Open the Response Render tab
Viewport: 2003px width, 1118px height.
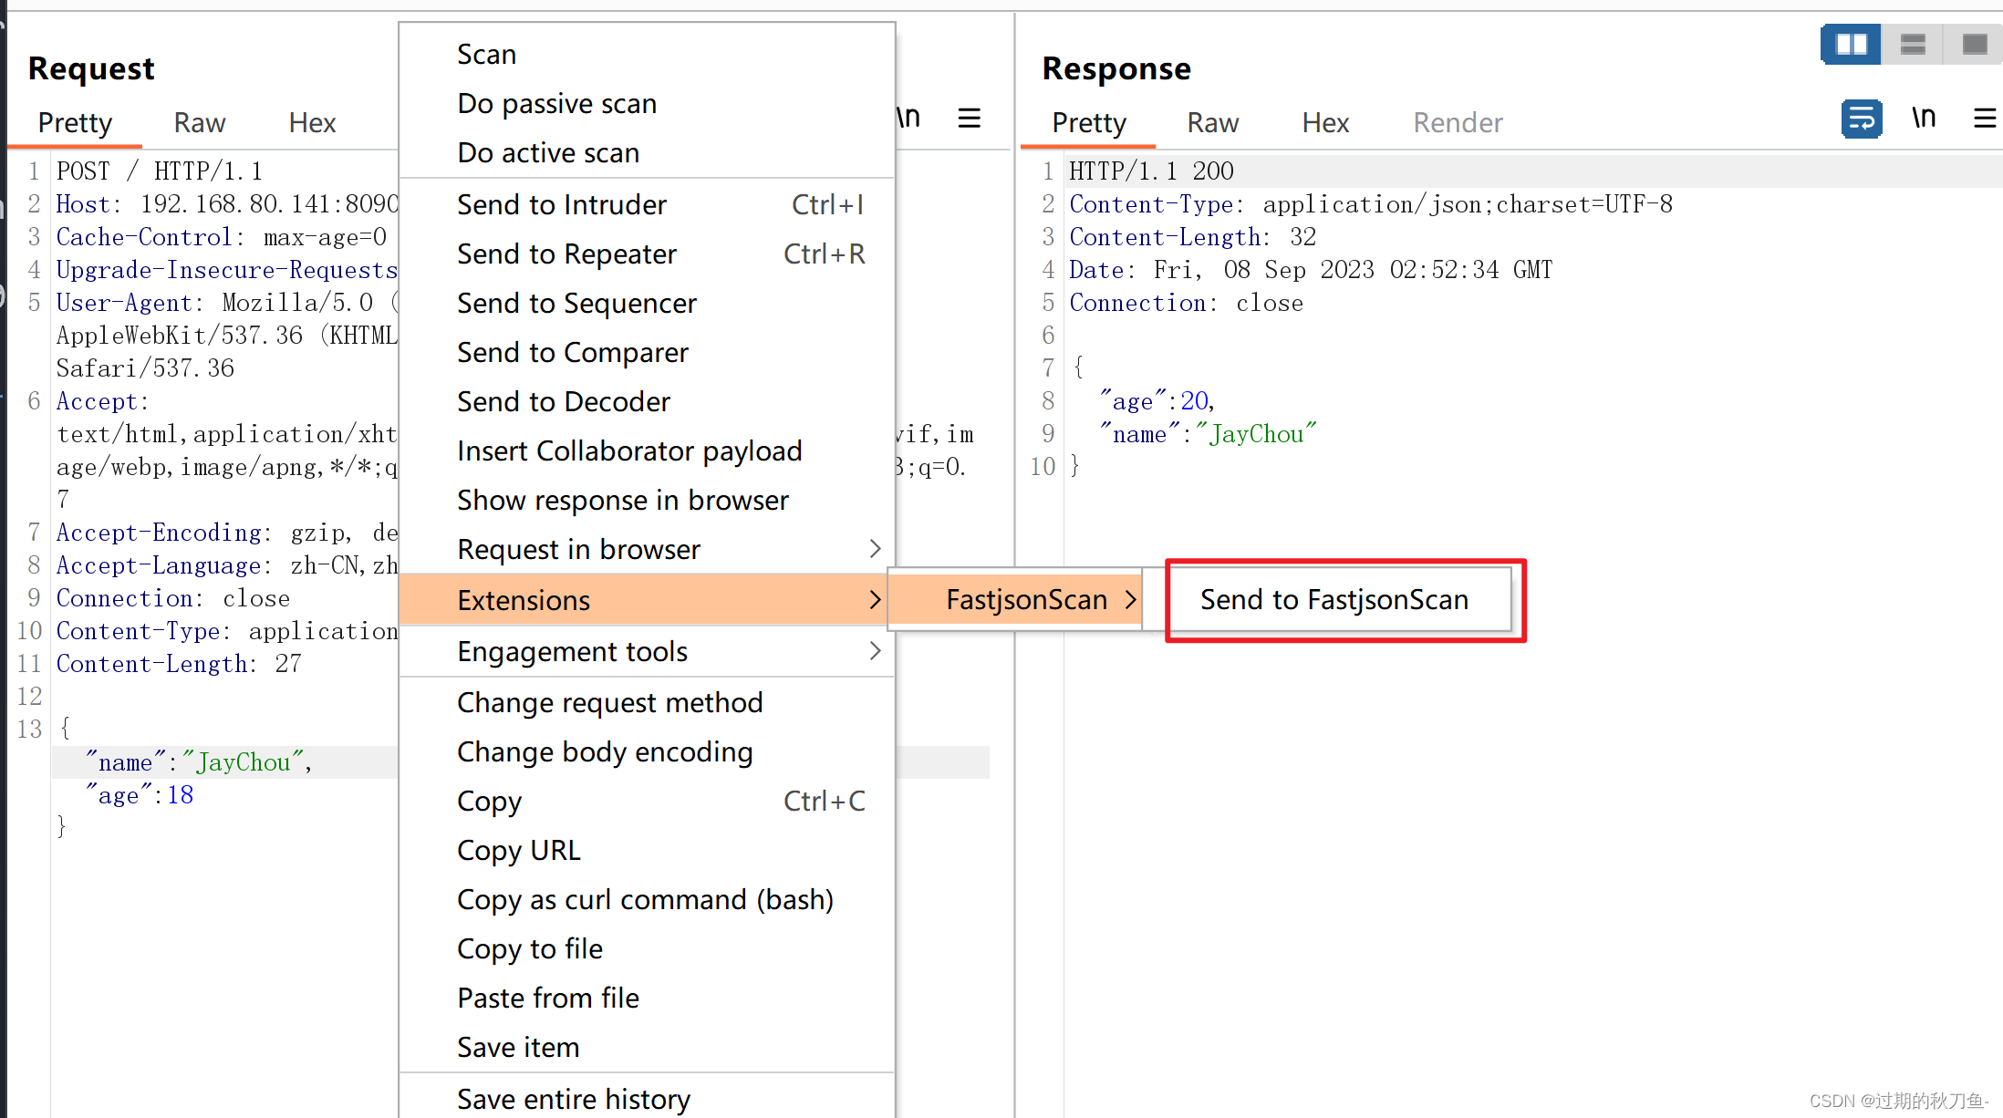coord(1458,123)
